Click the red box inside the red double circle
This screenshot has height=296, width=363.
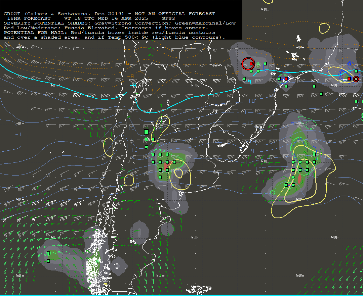point(251,63)
